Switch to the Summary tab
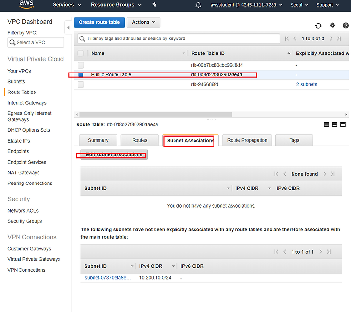This screenshot has height=312, width=351. tap(98, 140)
